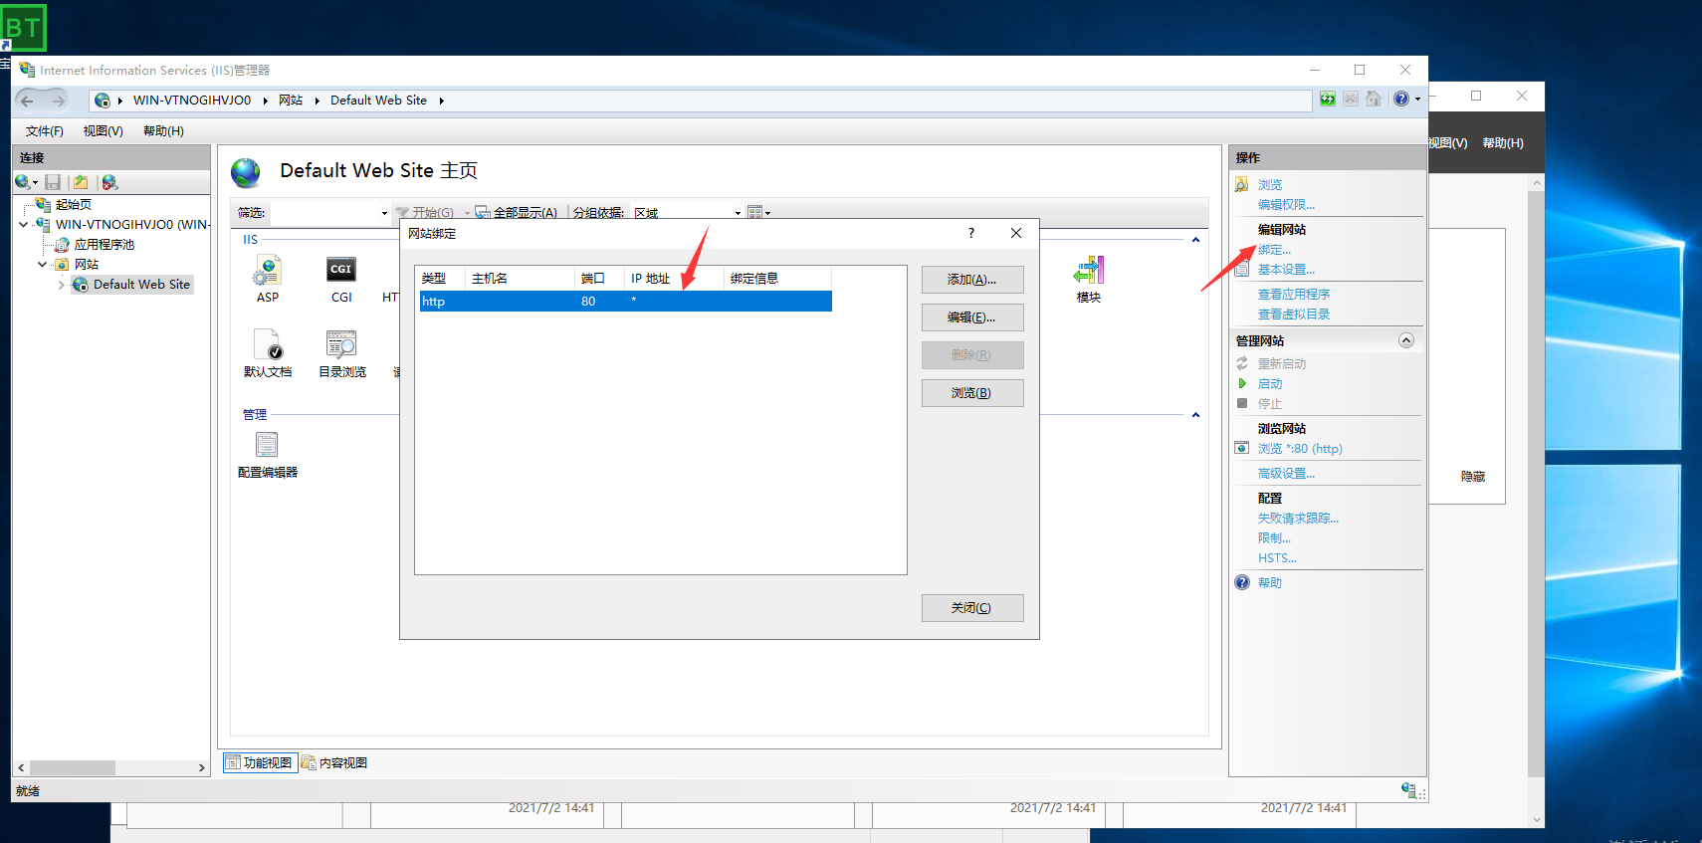Click the view mode icon in filter bar

point(754,212)
